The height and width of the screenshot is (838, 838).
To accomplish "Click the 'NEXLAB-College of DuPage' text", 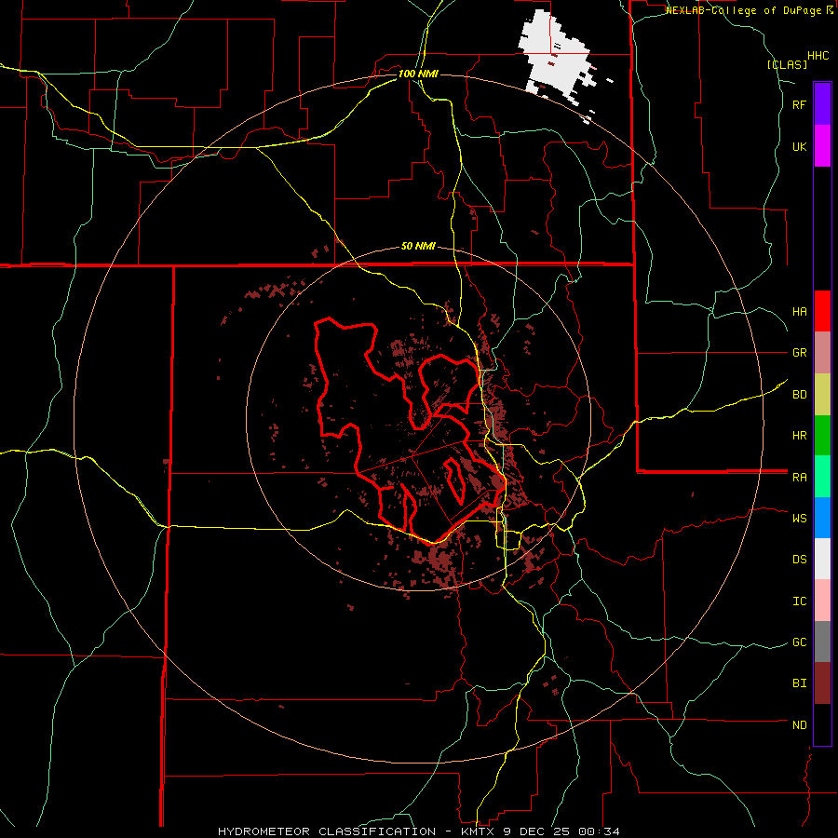I will tap(743, 10).
